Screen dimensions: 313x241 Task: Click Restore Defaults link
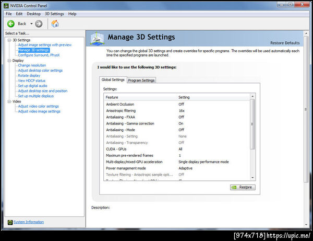(x=285, y=43)
